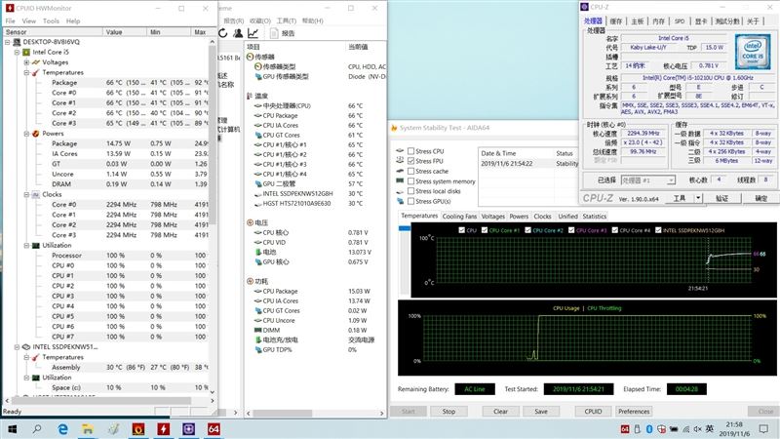
Task: Collapse the Clocks tree node
Action: tap(26, 194)
